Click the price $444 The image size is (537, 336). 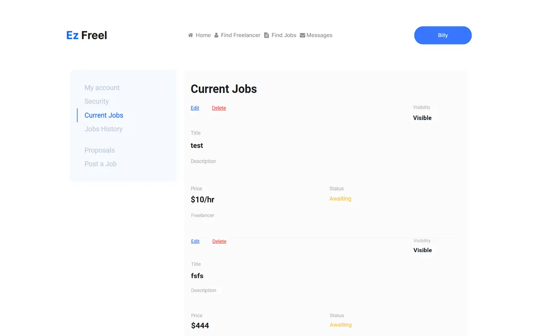click(200, 326)
